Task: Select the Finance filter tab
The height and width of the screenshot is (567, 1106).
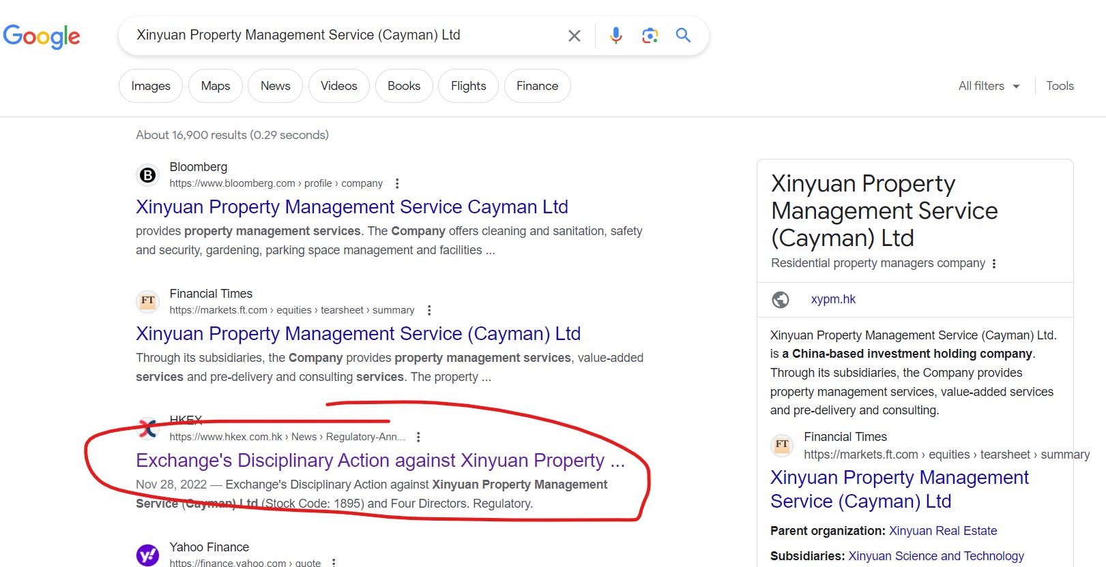Action: (x=538, y=86)
